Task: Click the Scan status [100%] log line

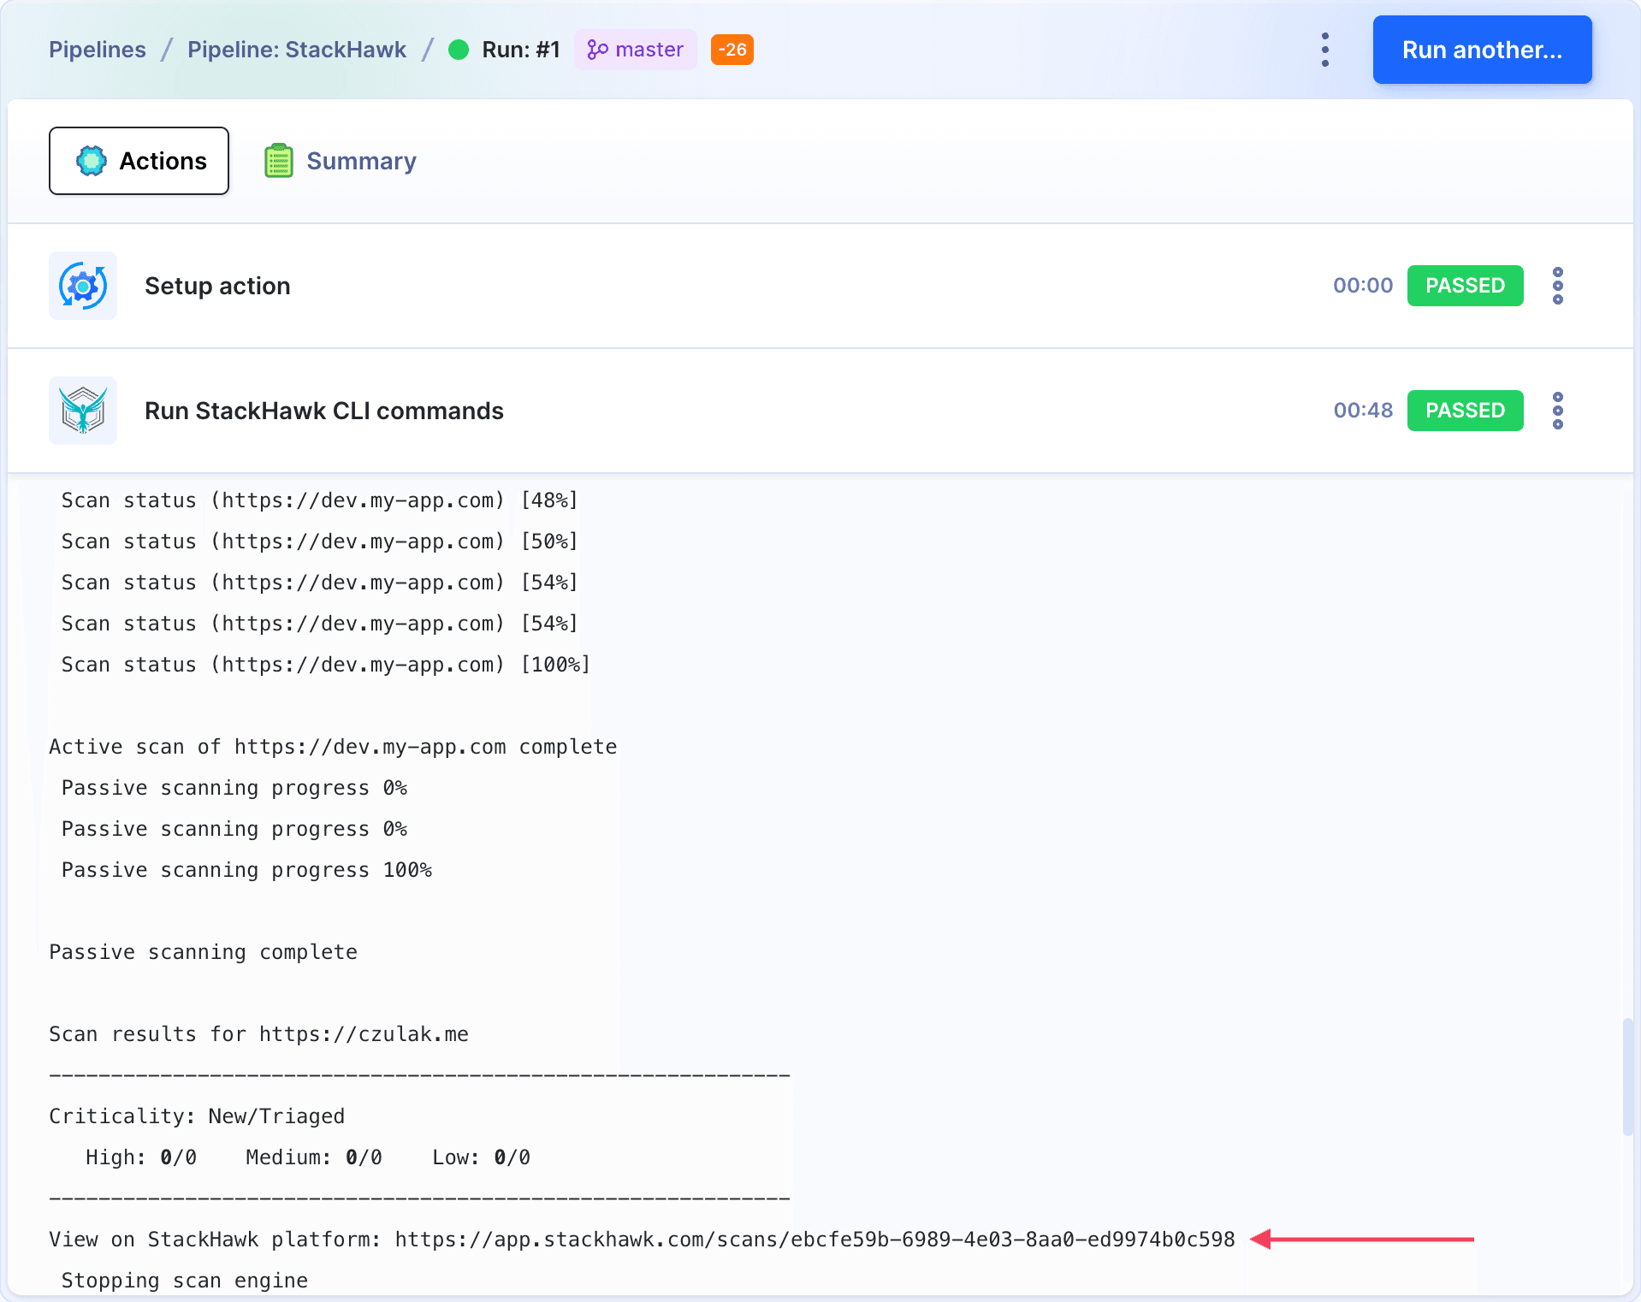Action: click(326, 665)
